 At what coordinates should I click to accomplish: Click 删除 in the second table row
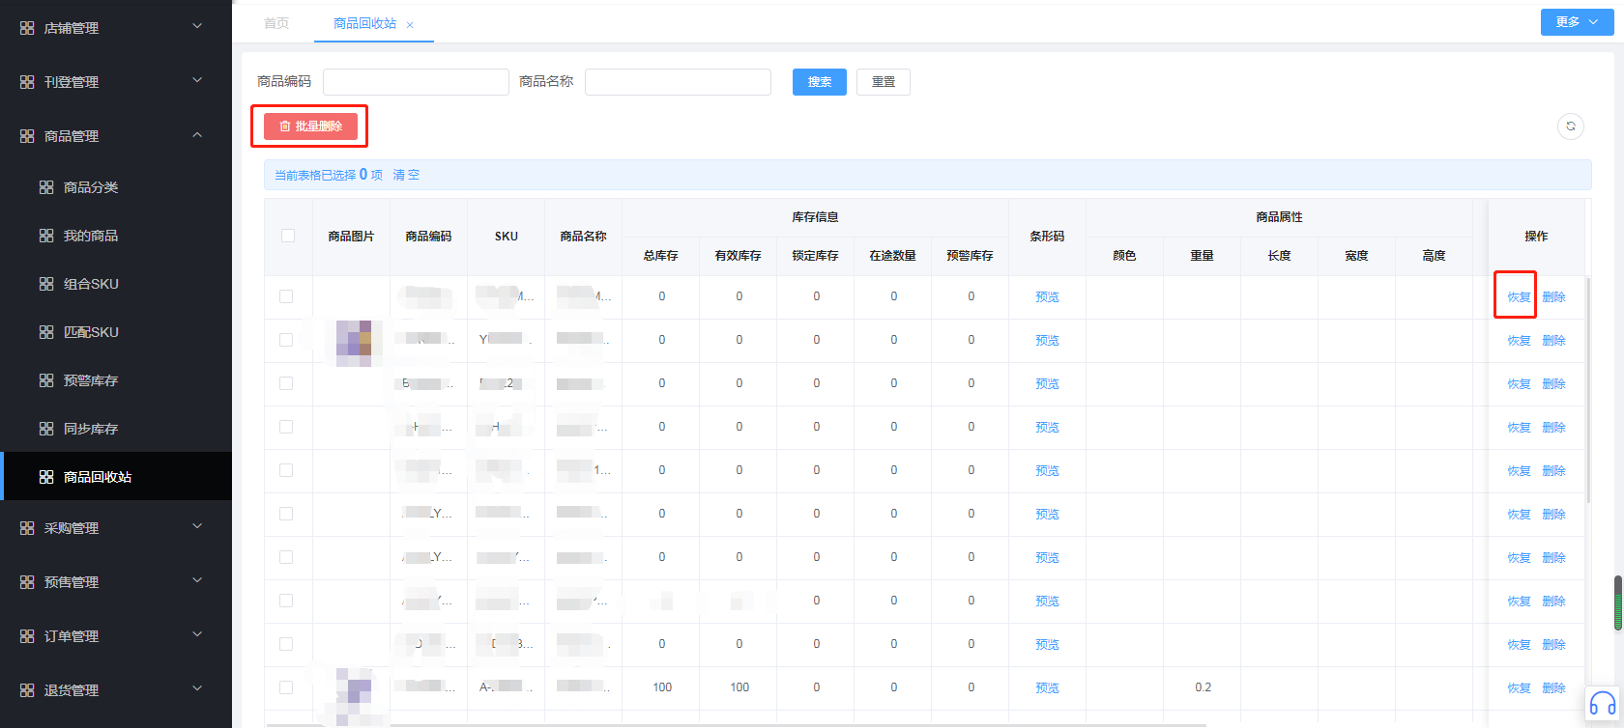pyautogui.click(x=1553, y=341)
